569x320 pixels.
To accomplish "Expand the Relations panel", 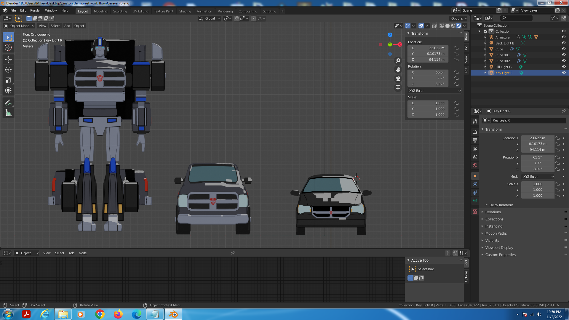I will click(493, 212).
